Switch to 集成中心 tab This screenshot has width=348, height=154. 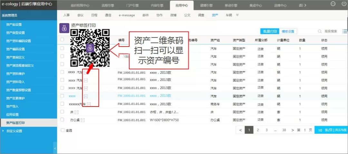pos(256,5)
